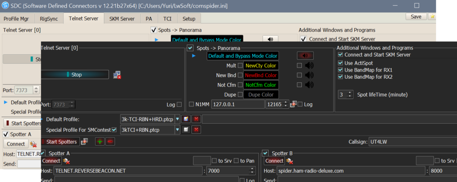The width and height of the screenshot is (457, 182).
Task: Edit the Default Profile with the edit icon
Action: (185, 119)
